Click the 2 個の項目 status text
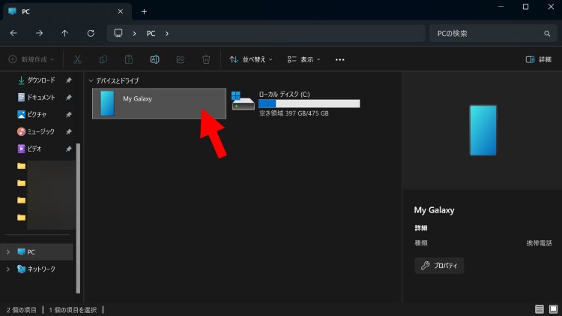 tap(22, 310)
